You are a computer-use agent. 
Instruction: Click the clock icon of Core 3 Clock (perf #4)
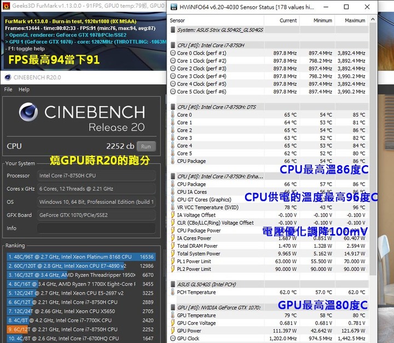click(x=173, y=76)
